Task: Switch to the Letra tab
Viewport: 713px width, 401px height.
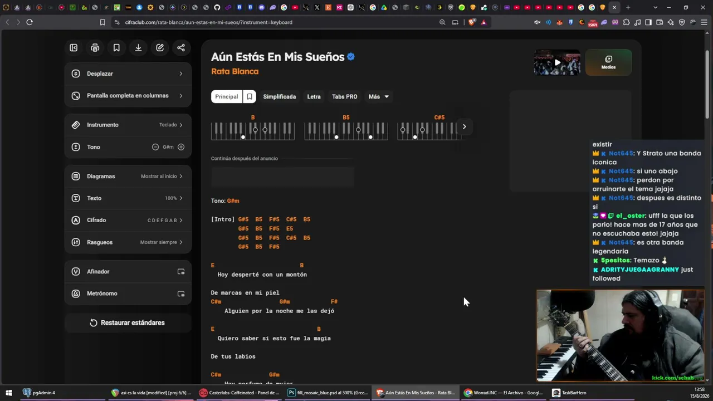Action: (x=314, y=96)
